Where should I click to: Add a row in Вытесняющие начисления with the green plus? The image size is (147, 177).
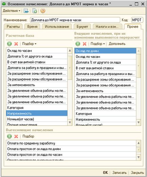point(9,136)
